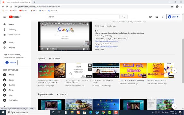Open the Popular uploads section heading
The image size is (184, 115).
[45, 94]
